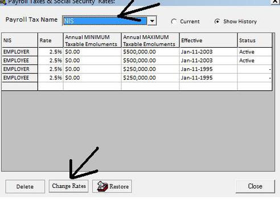Select the EMPLOYEE row header dated Jan-11-1995
The width and height of the screenshot is (280, 209).
click(20, 78)
